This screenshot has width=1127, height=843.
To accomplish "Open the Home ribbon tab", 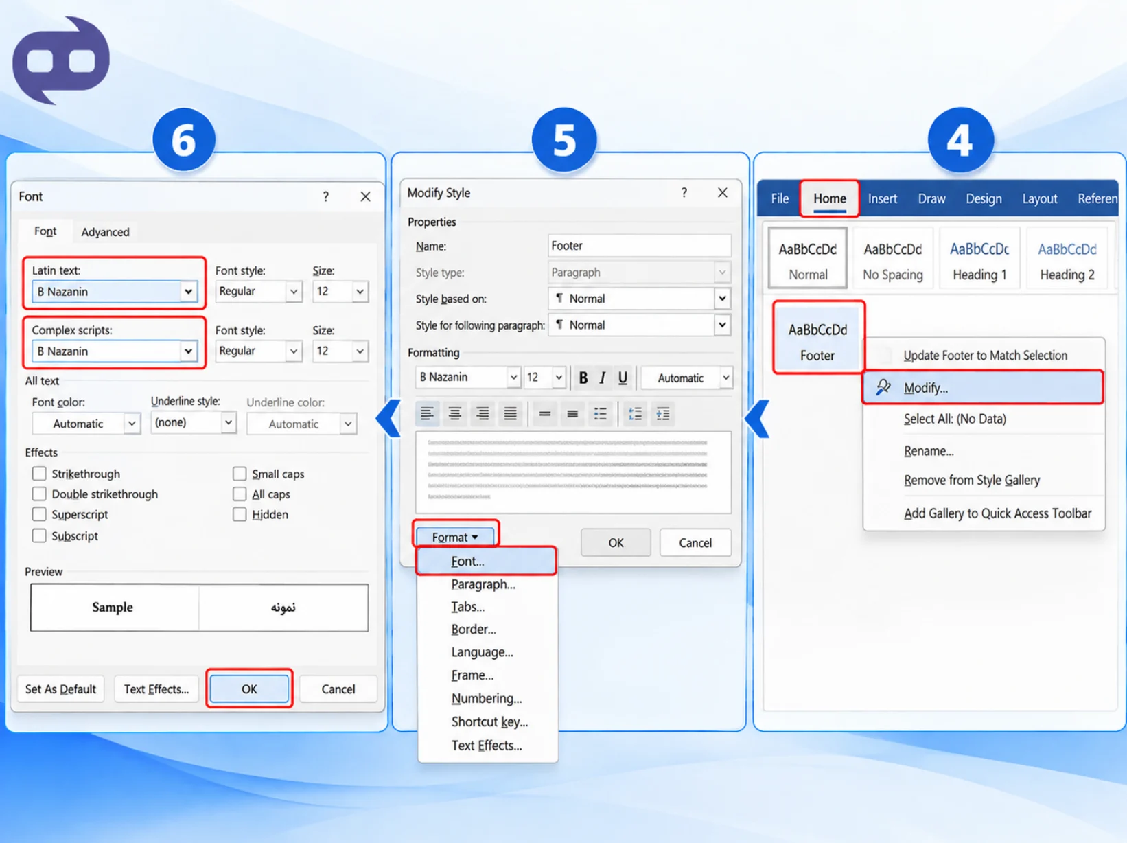I will [x=830, y=198].
